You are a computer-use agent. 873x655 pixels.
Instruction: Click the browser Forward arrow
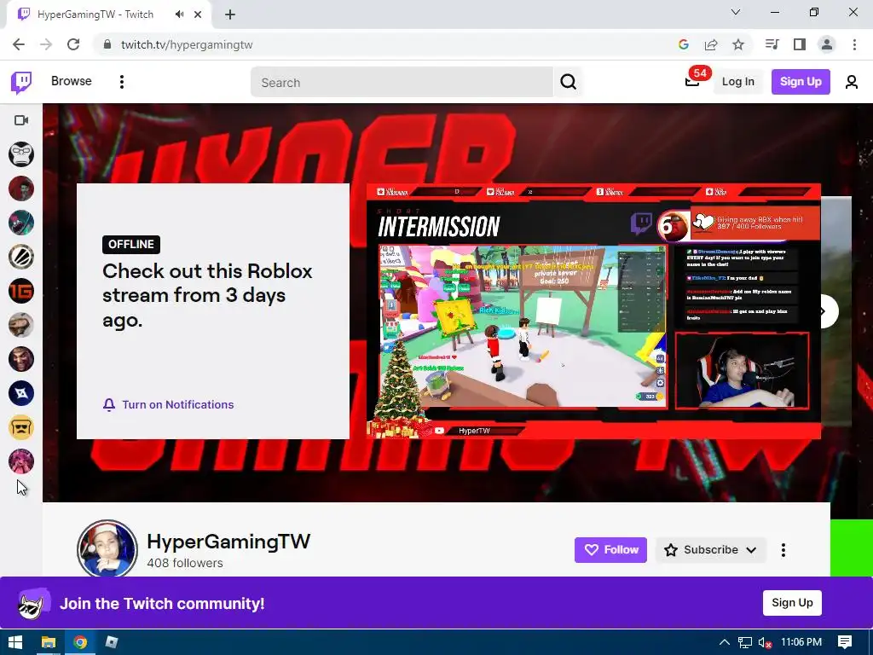pos(46,44)
